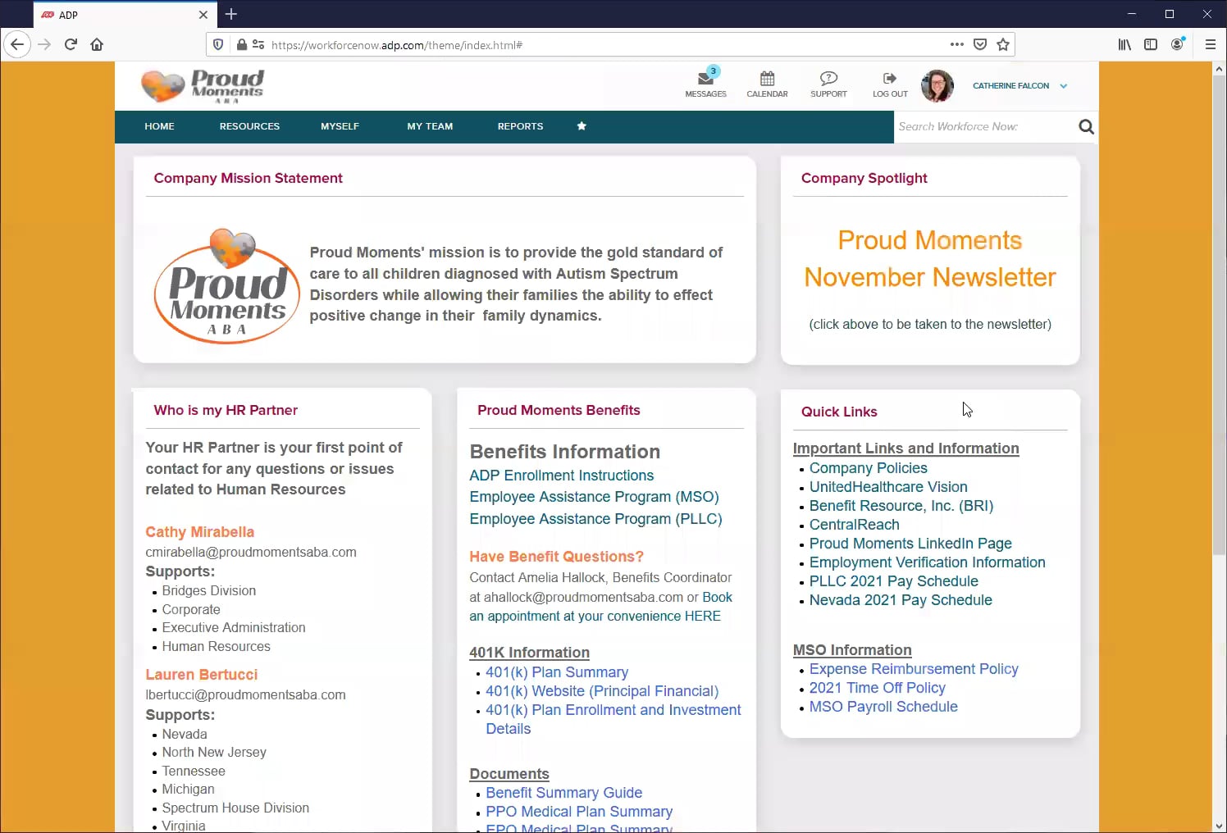Open 401(k) Plan Enrollment and Investment Details
The height and width of the screenshot is (833, 1227).
613,719
